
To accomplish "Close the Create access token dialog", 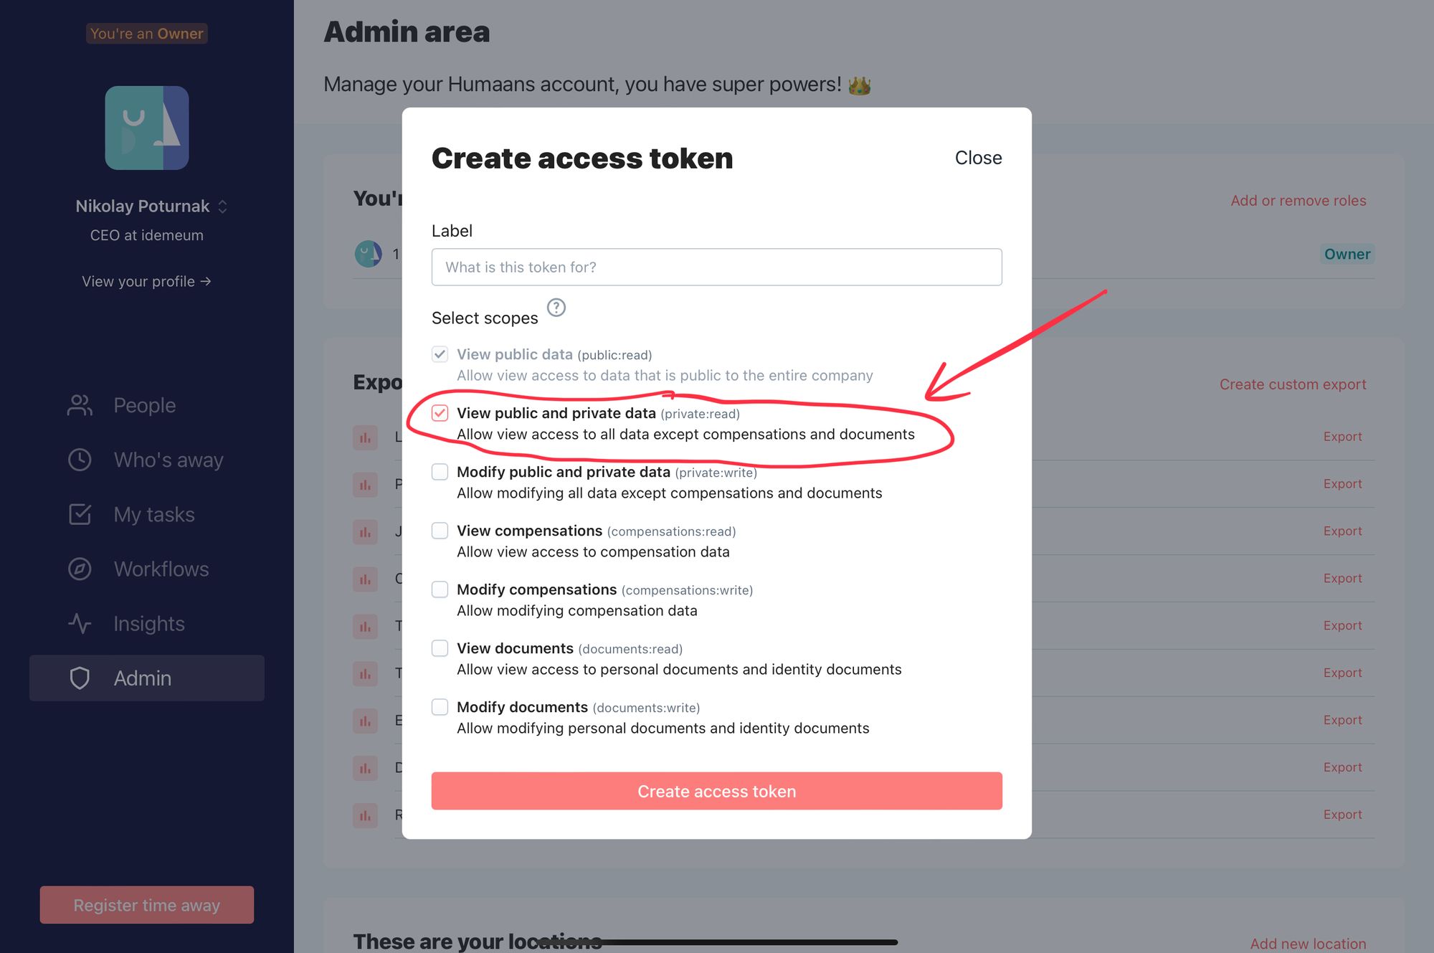I will coord(978,158).
